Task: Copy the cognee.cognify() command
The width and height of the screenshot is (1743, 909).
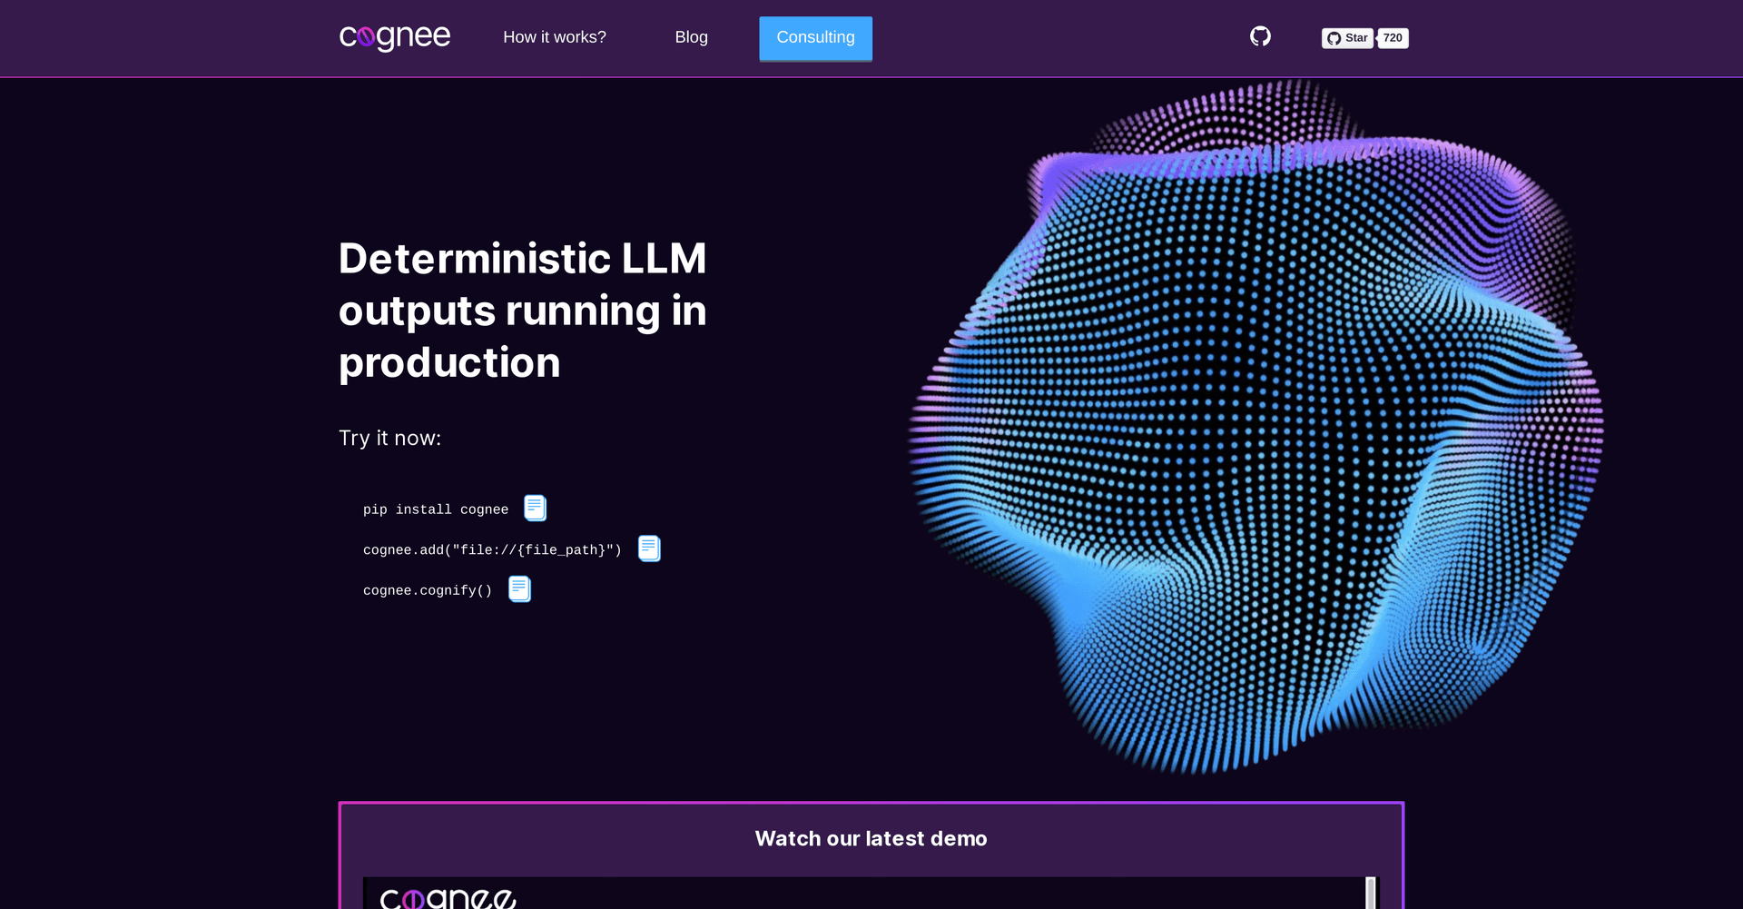Action: tap(519, 588)
